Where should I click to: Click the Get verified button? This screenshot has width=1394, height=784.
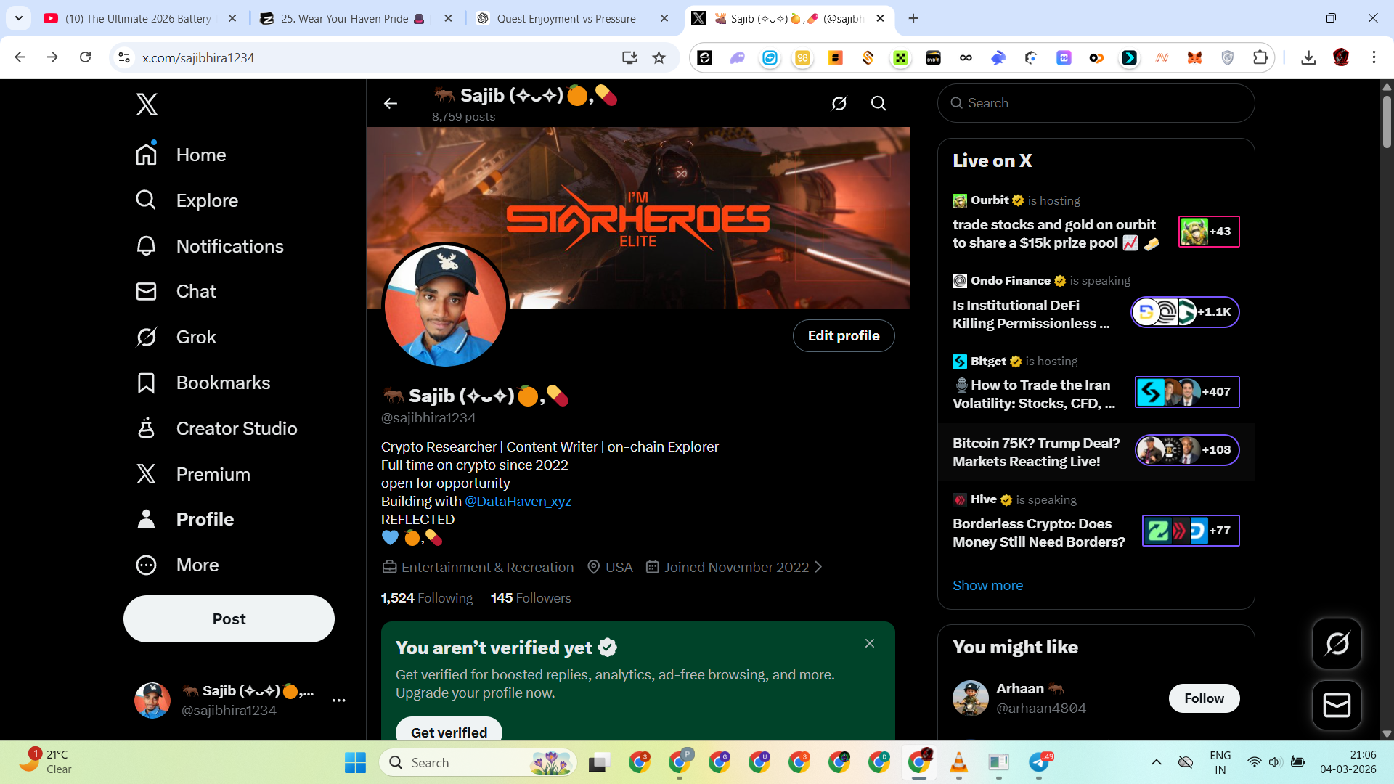point(449,732)
